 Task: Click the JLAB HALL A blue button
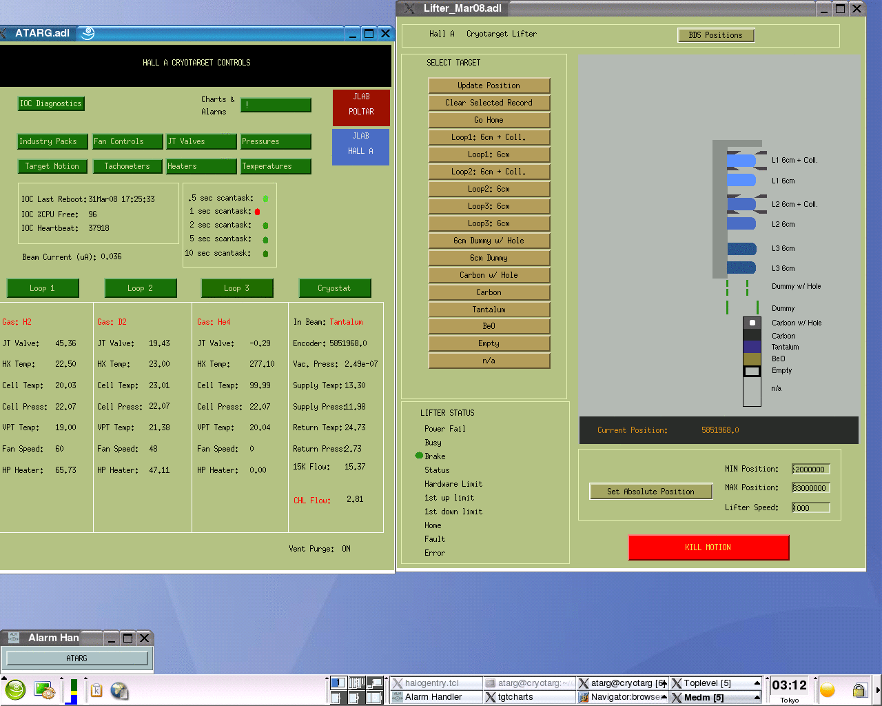click(x=361, y=147)
